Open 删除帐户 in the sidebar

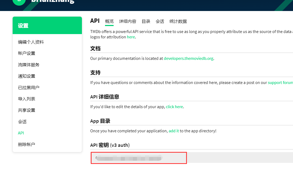pyautogui.click(x=27, y=144)
